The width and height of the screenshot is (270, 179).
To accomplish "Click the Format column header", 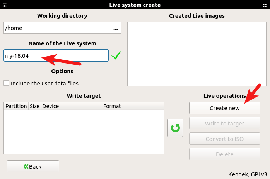I will click(112, 106).
